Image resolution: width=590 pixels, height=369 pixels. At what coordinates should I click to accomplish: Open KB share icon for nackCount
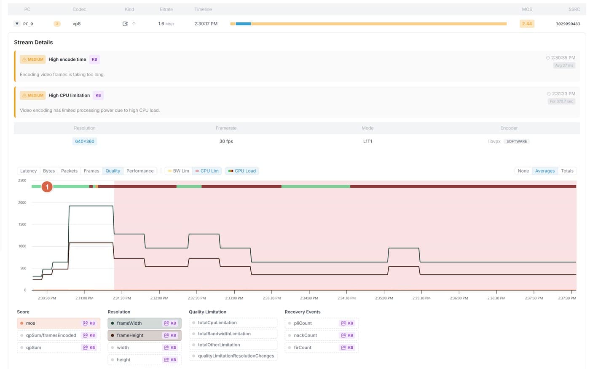(x=347, y=336)
